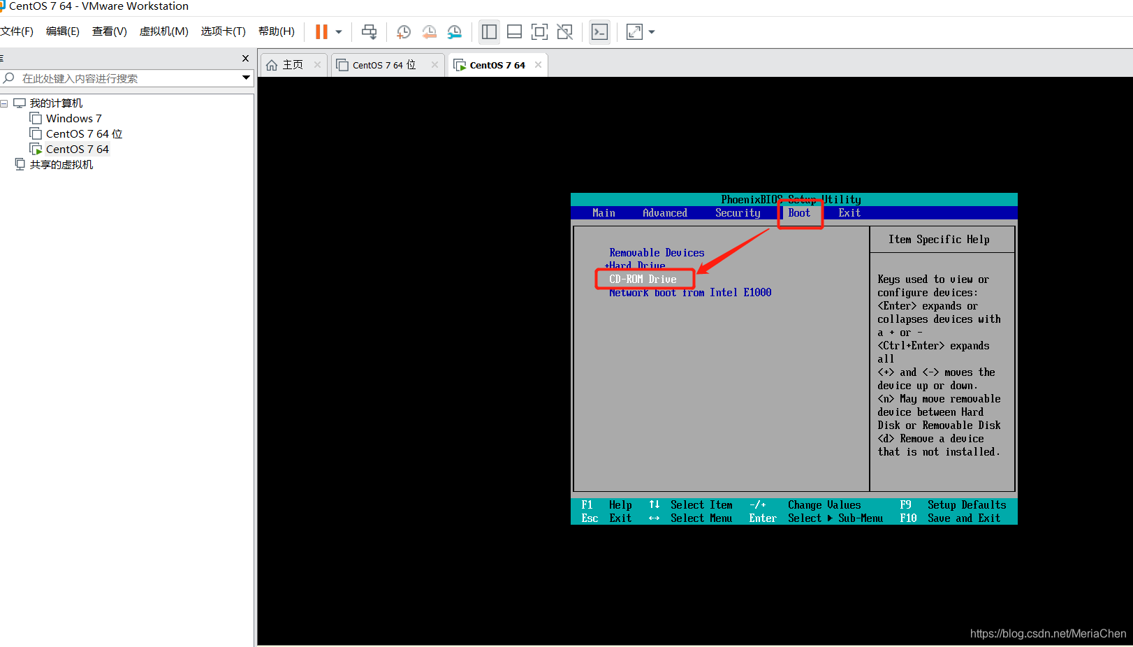The image size is (1133, 647).
Task: Click the Main BIOS menu
Action: point(604,213)
